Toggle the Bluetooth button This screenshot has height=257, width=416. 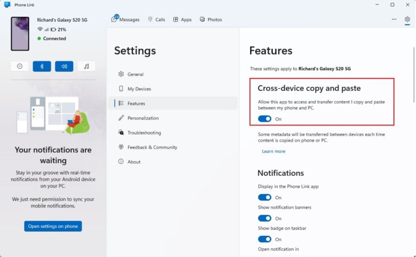tap(42, 66)
